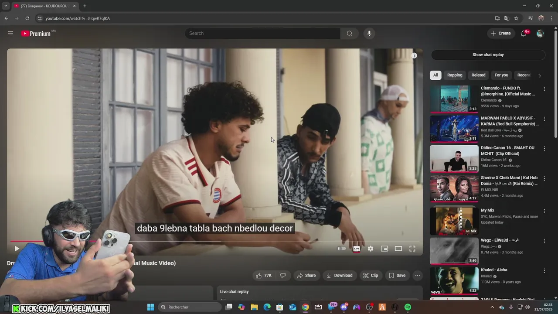Open File Explorer from taskbar
The width and height of the screenshot is (558, 314).
(254, 307)
